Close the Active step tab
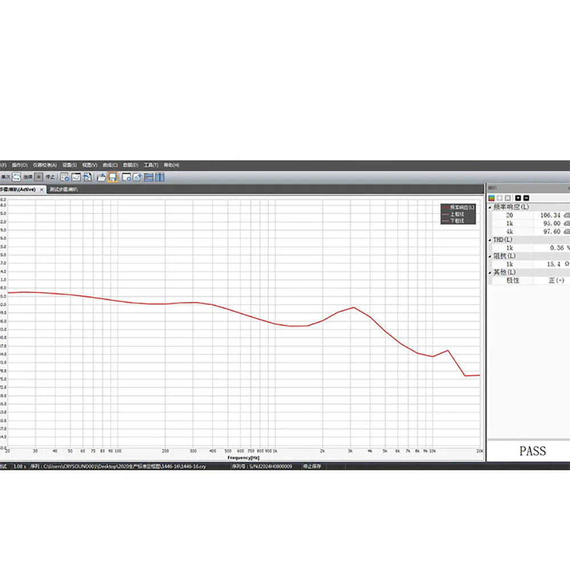The width and height of the screenshot is (570, 570). tap(42, 190)
